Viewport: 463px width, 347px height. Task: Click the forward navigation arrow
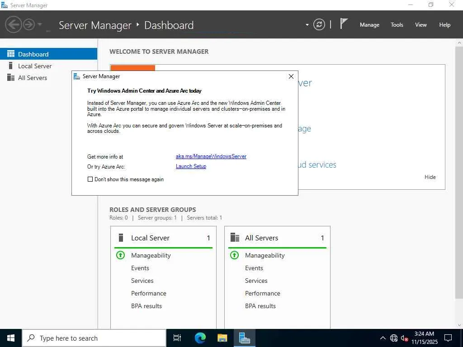coord(29,24)
